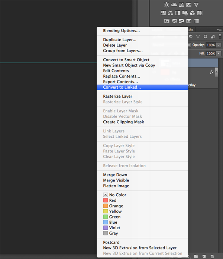Create a new group folder

click(196, 256)
